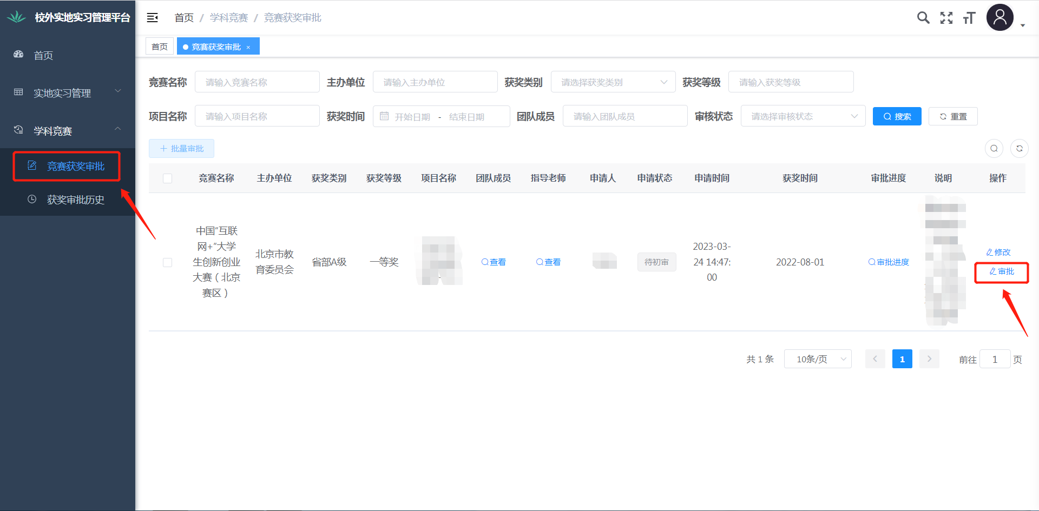The height and width of the screenshot is (511, 1039).
Task: Open the 获奖类别 dropdown
Action: [613, 82]
